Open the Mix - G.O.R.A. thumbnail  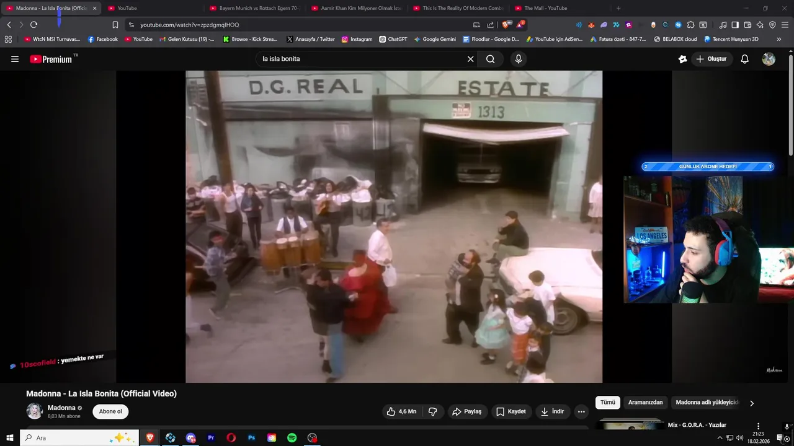pyautogui.click(x=630, y=425)
